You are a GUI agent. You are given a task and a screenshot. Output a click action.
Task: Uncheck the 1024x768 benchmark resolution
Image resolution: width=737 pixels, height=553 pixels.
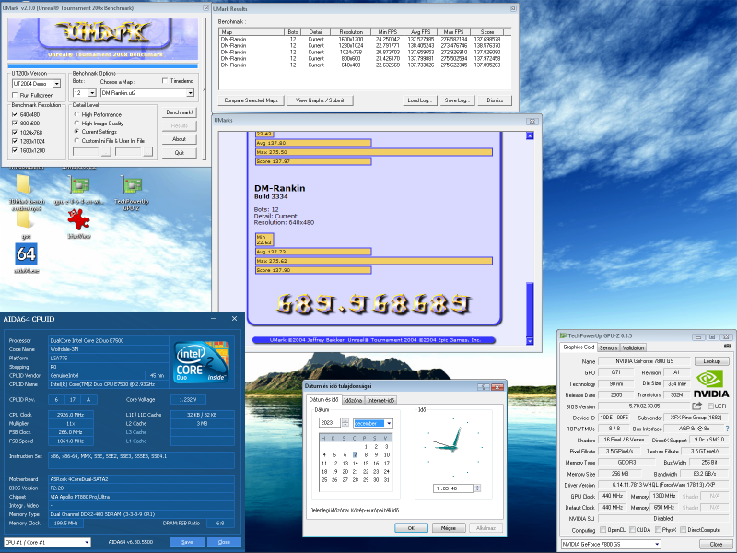(15, 132)
